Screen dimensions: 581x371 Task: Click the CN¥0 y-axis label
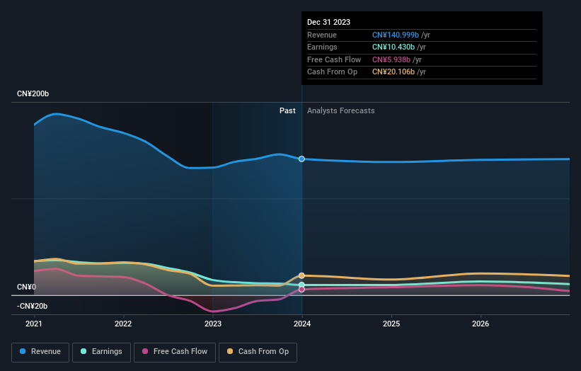pyautogui.click(x=27, y=287)
